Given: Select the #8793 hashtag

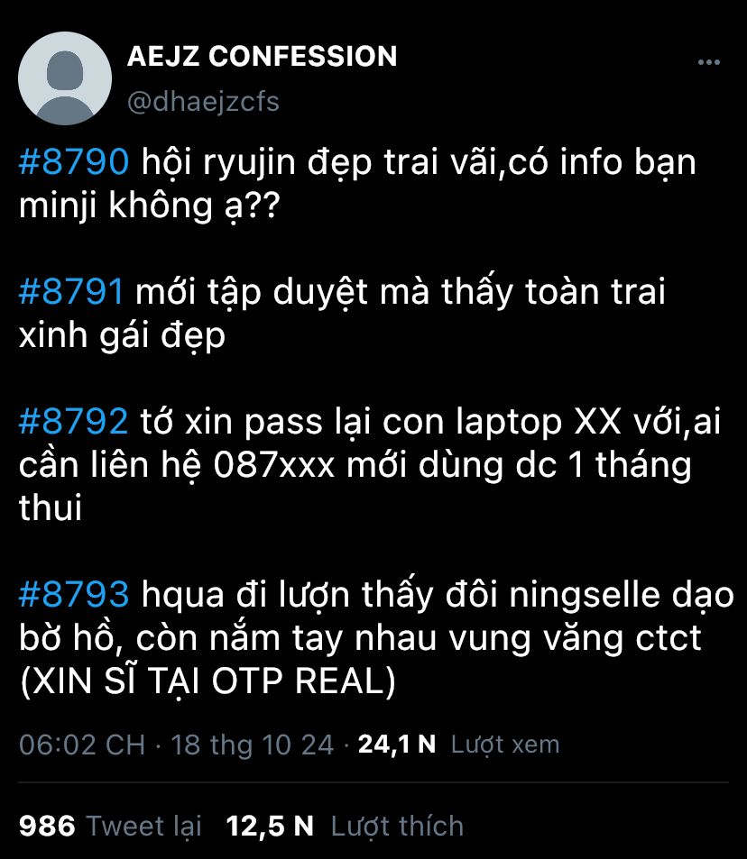Looking at the screenshot, I should [74, 594].
